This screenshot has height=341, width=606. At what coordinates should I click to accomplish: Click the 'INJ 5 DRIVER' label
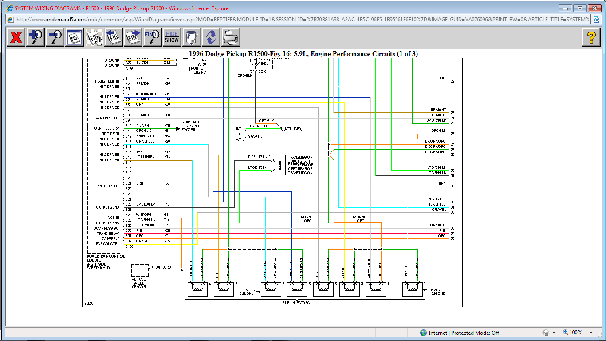click(x=109, y=107)
